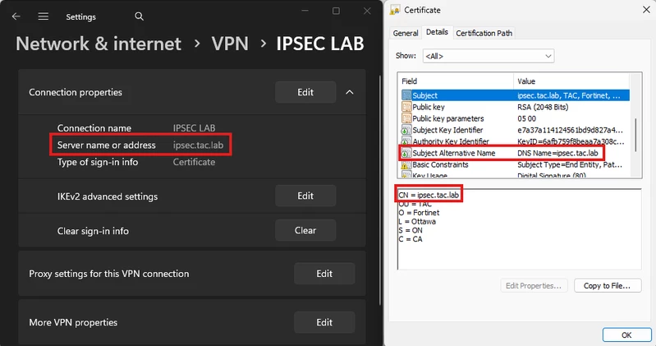
Task: Select the Subject Key Identifier row
Action: pyautogui.click(x=515, y=130)
